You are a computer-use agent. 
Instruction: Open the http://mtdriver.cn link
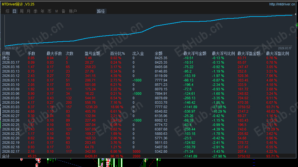(x=282, y=4)
